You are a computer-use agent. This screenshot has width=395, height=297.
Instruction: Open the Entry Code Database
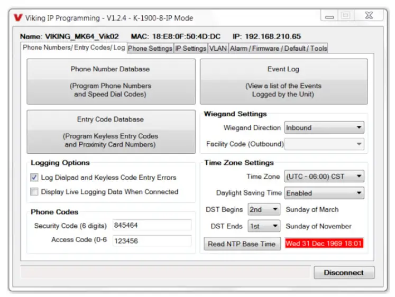click(x=111, y=132)
